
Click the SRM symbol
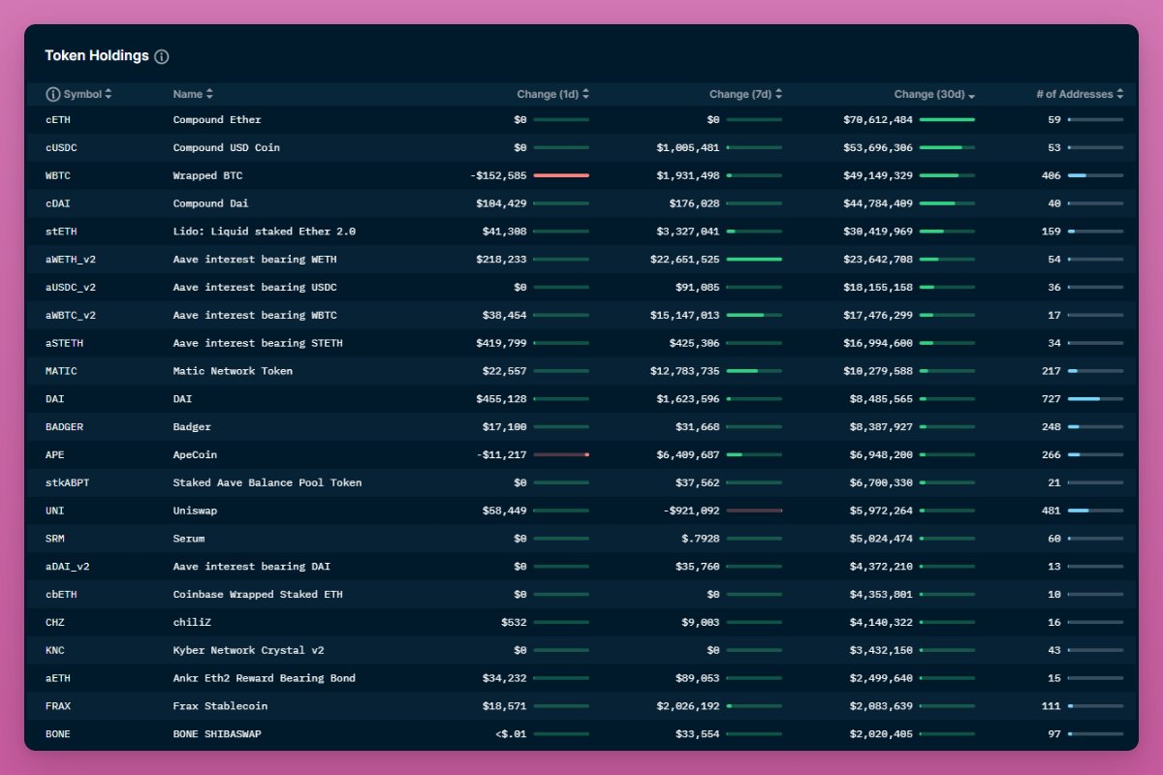coord(55,539)
